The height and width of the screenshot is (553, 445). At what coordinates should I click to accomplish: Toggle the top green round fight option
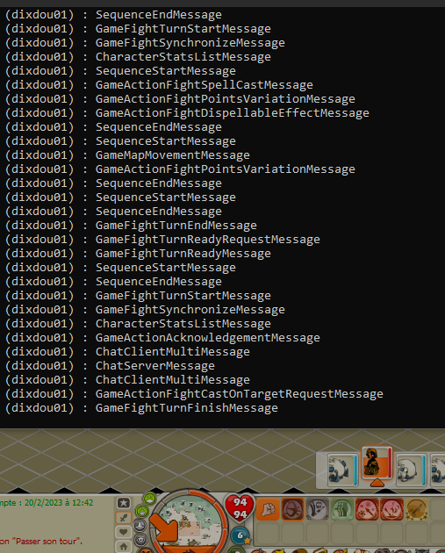[150, 499]
